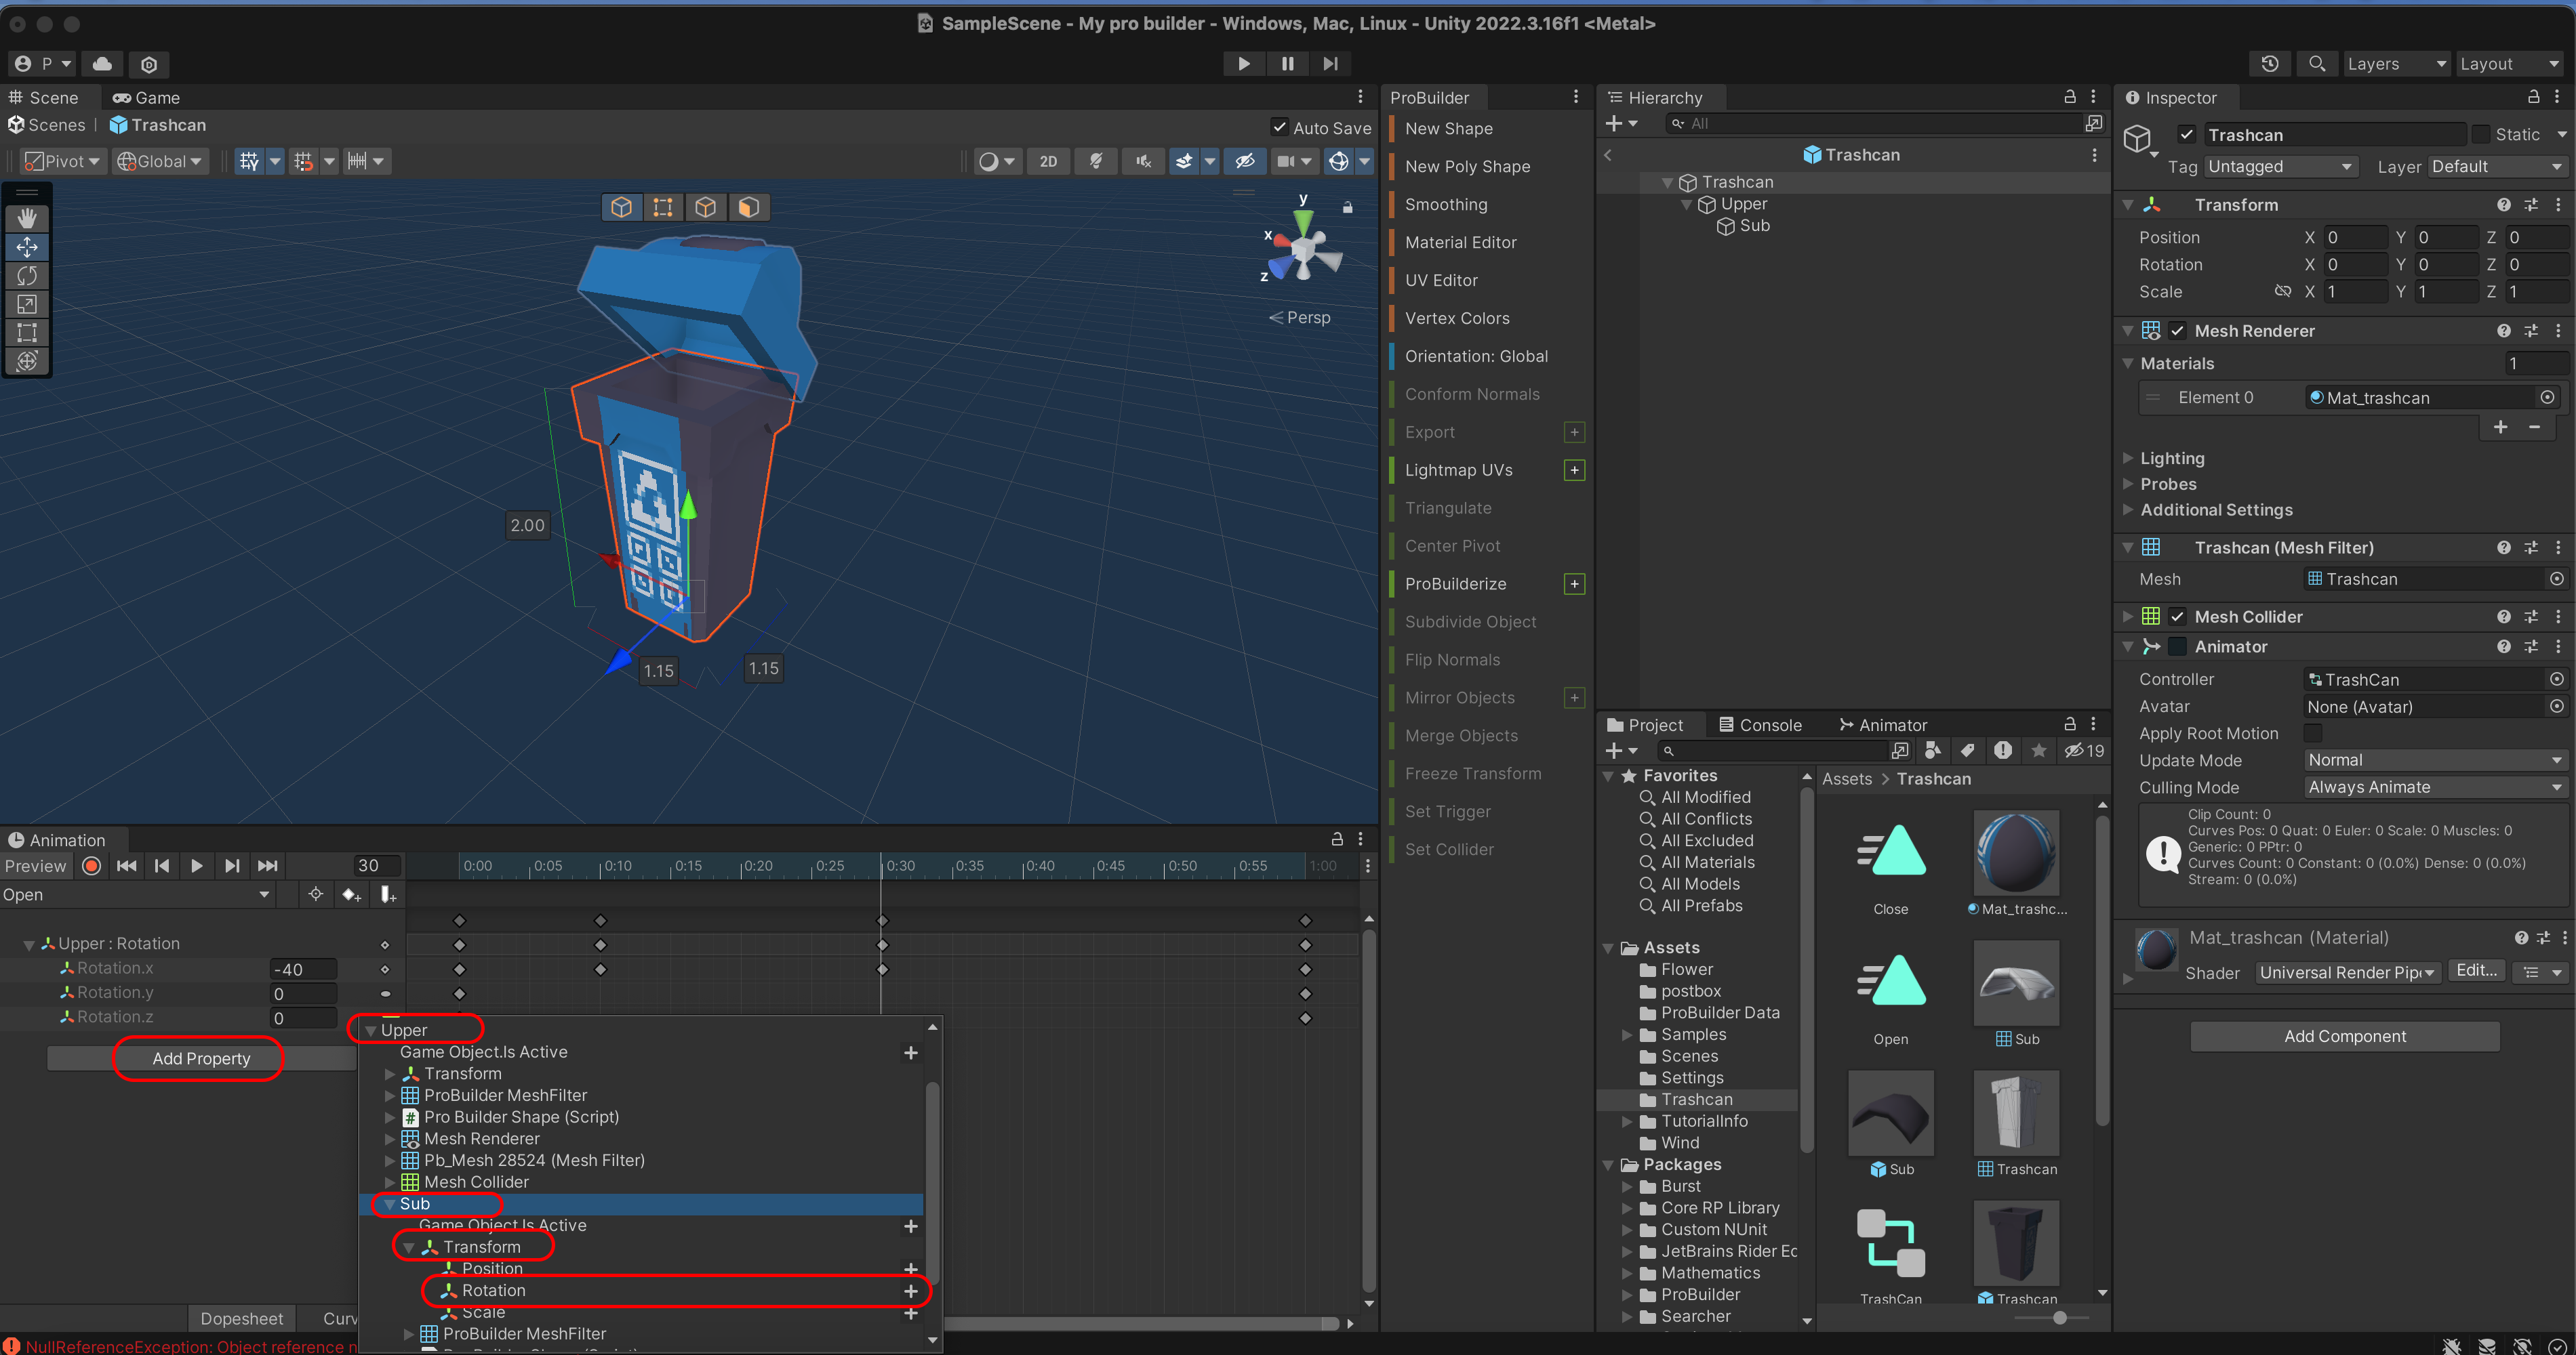
Task: Expand the Lighting section
Action: 2171,458
